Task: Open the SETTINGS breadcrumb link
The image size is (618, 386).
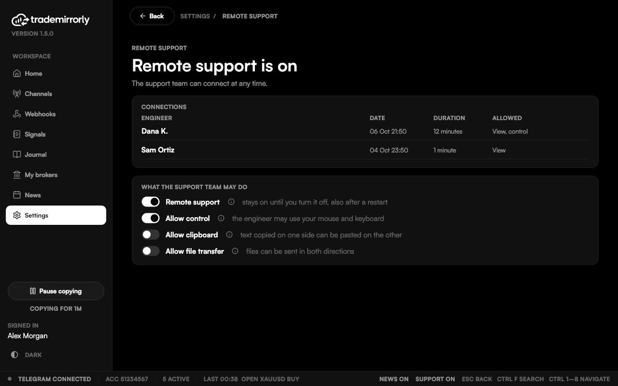Action: (195, 16)
